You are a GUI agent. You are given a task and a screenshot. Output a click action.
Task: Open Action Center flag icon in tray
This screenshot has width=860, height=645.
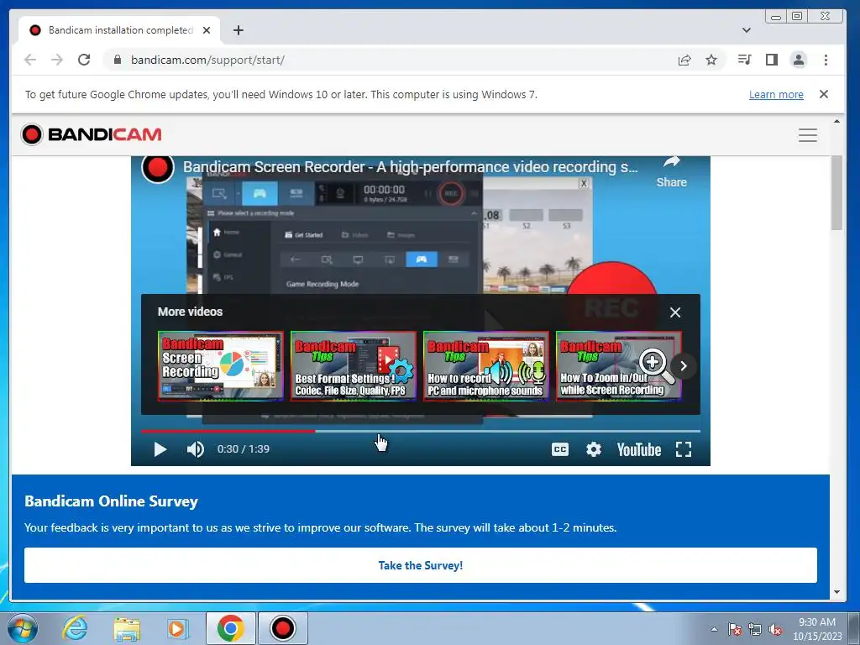click(734, 629)
